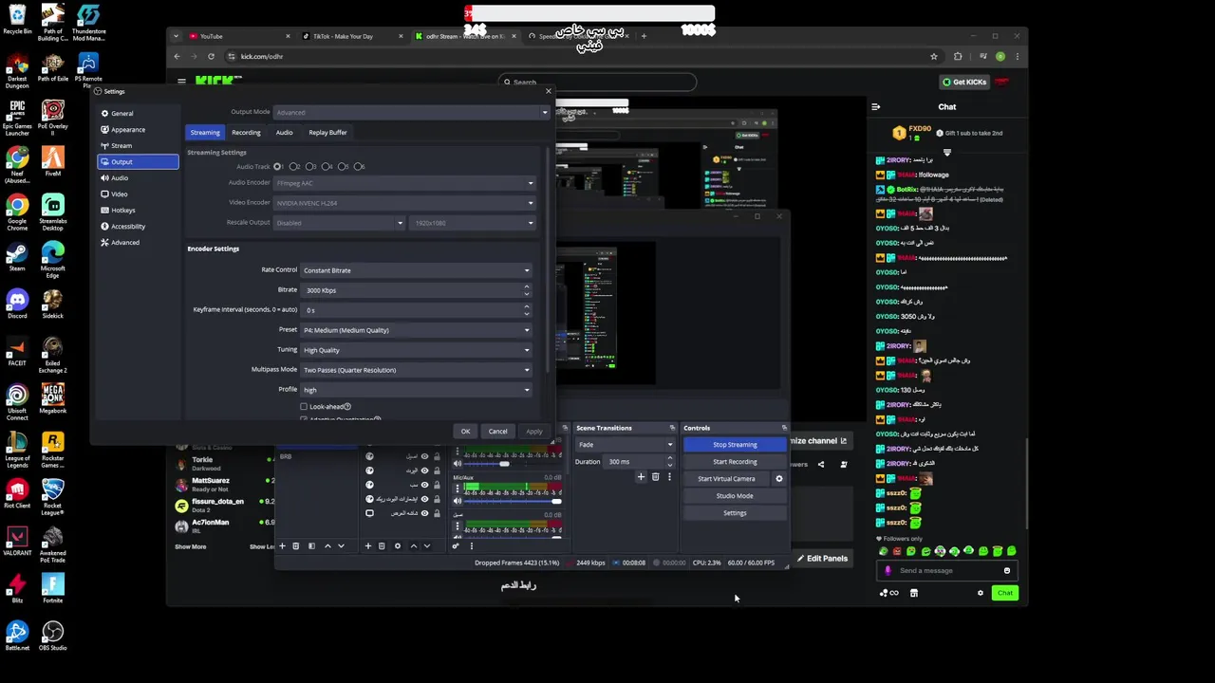Open General settings category

tap(138, 113)
